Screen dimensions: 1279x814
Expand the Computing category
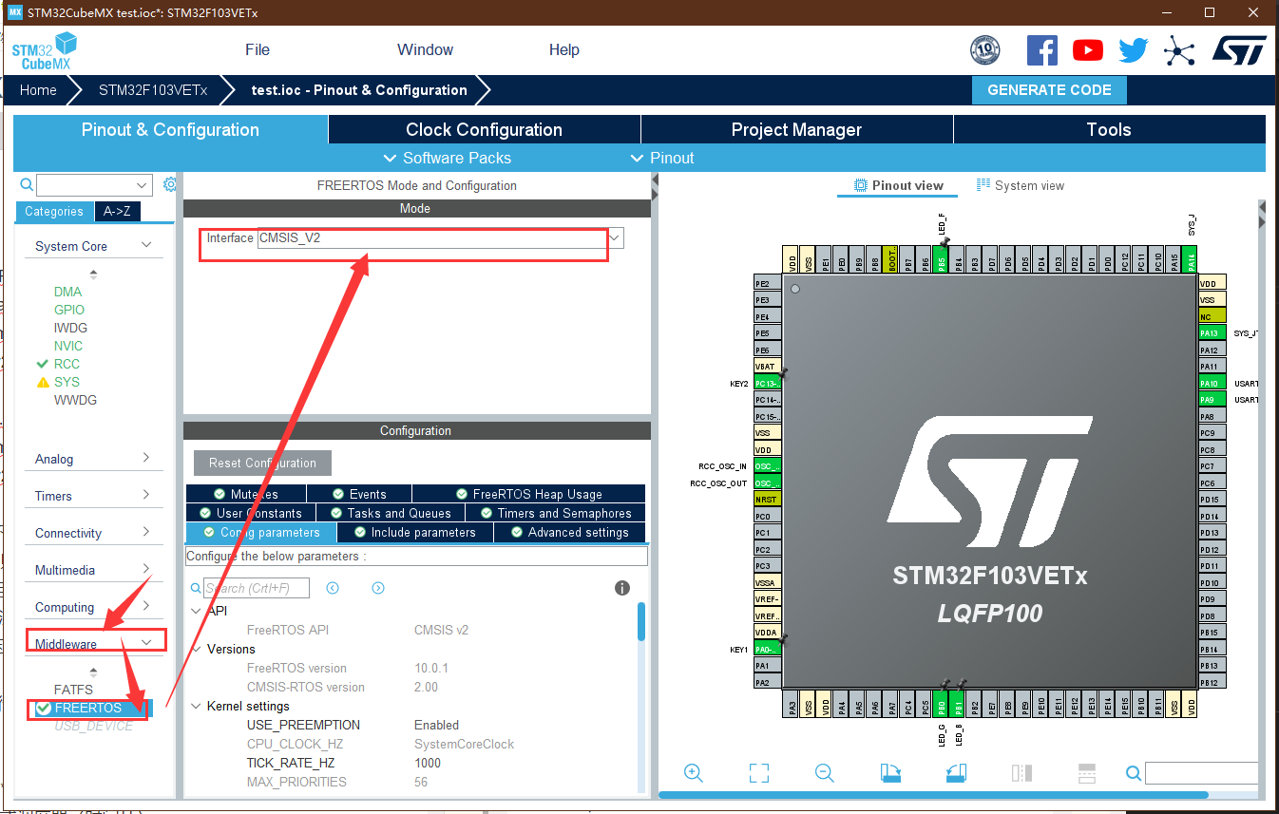coord(93,607)
